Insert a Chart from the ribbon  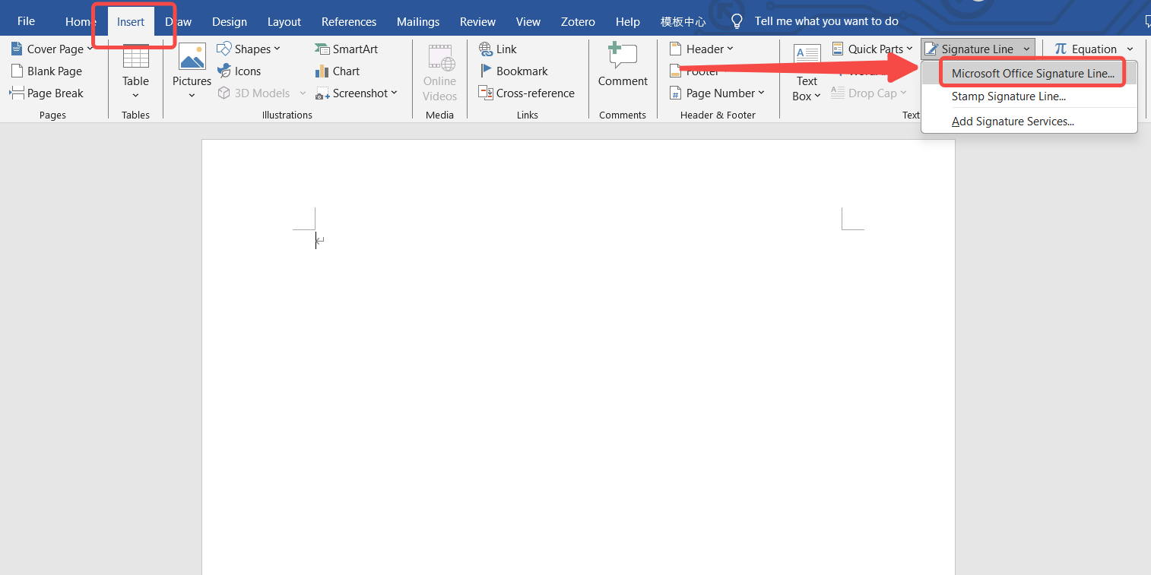pyautogui.click(x=338, y=71)
